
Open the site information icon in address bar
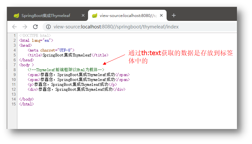pos(48,27)
